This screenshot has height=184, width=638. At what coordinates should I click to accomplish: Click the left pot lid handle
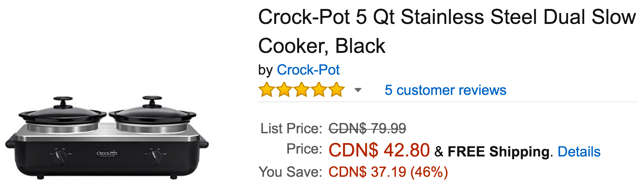point(63,101)
